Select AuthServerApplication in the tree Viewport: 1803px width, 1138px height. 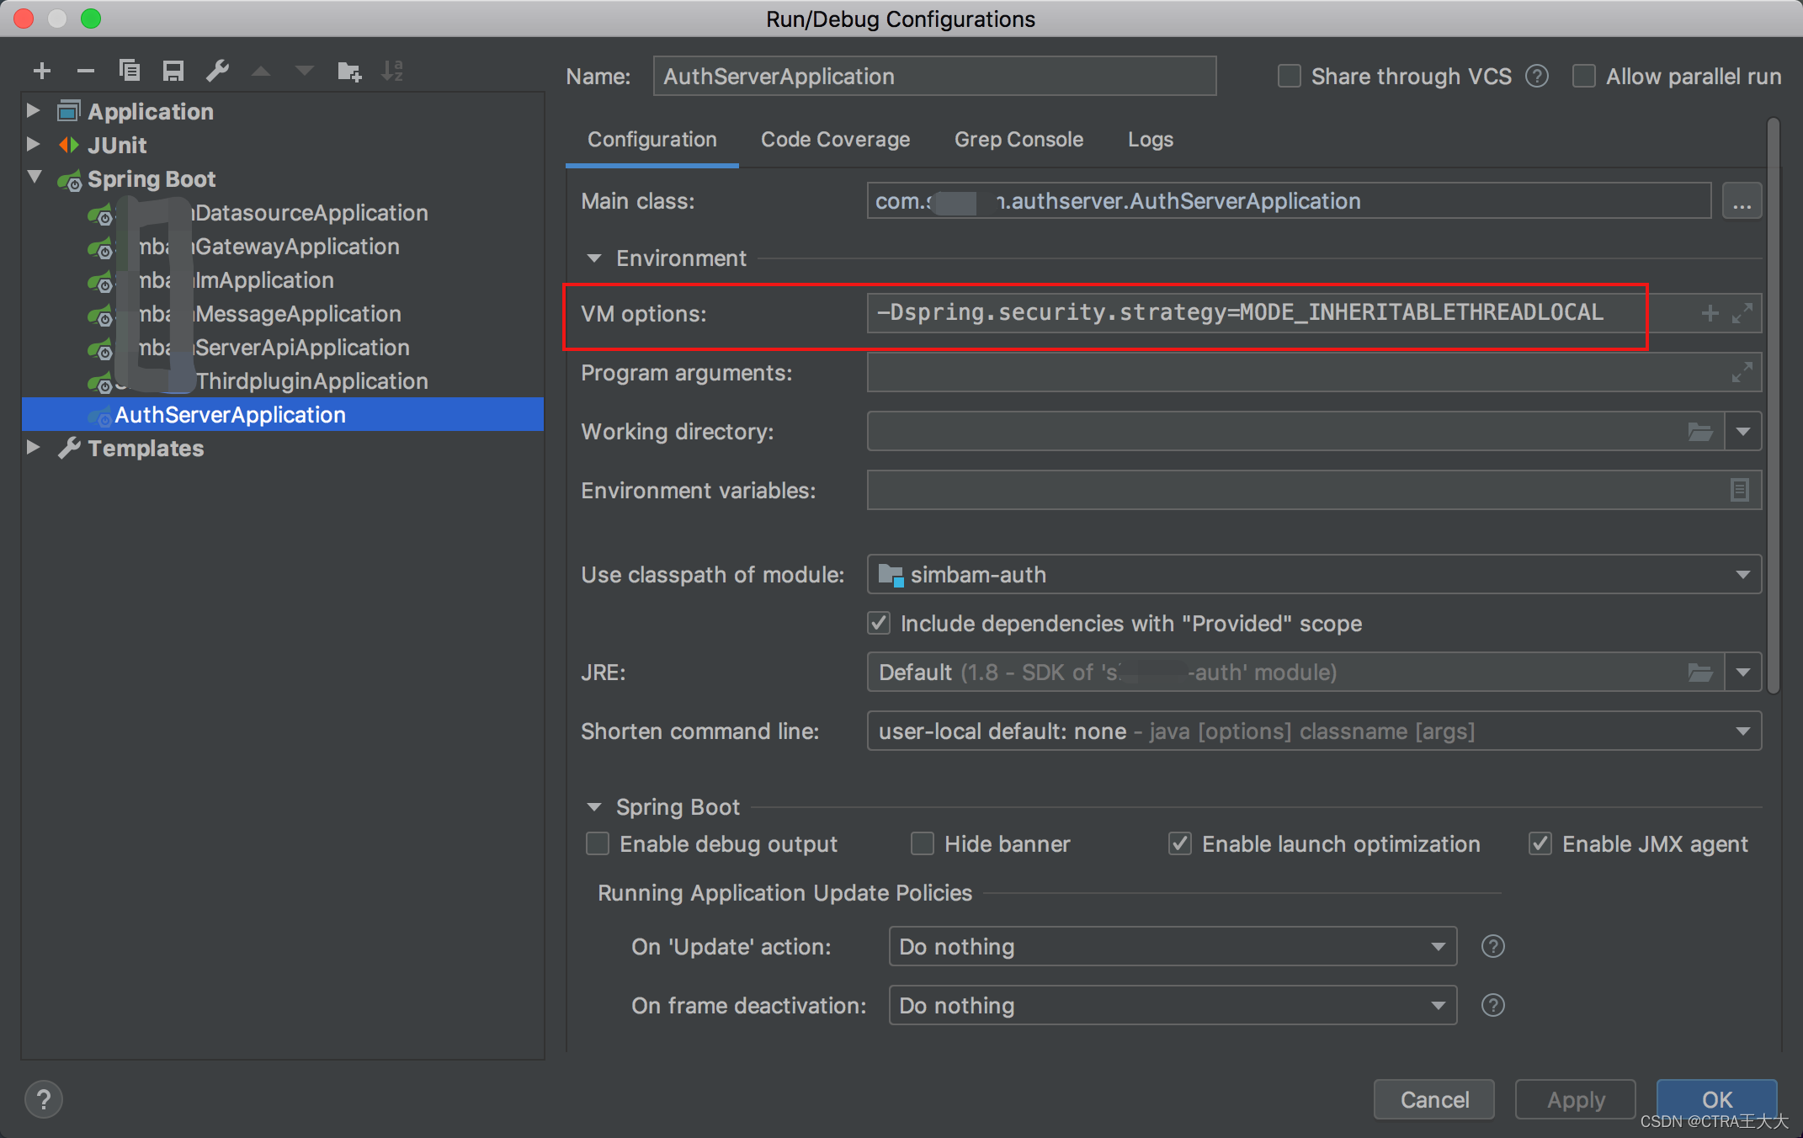(x=283, y=414)
